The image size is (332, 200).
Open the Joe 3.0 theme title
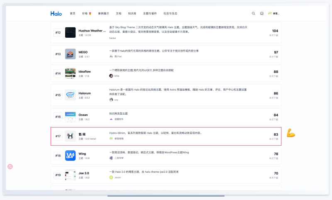[84, 173]
